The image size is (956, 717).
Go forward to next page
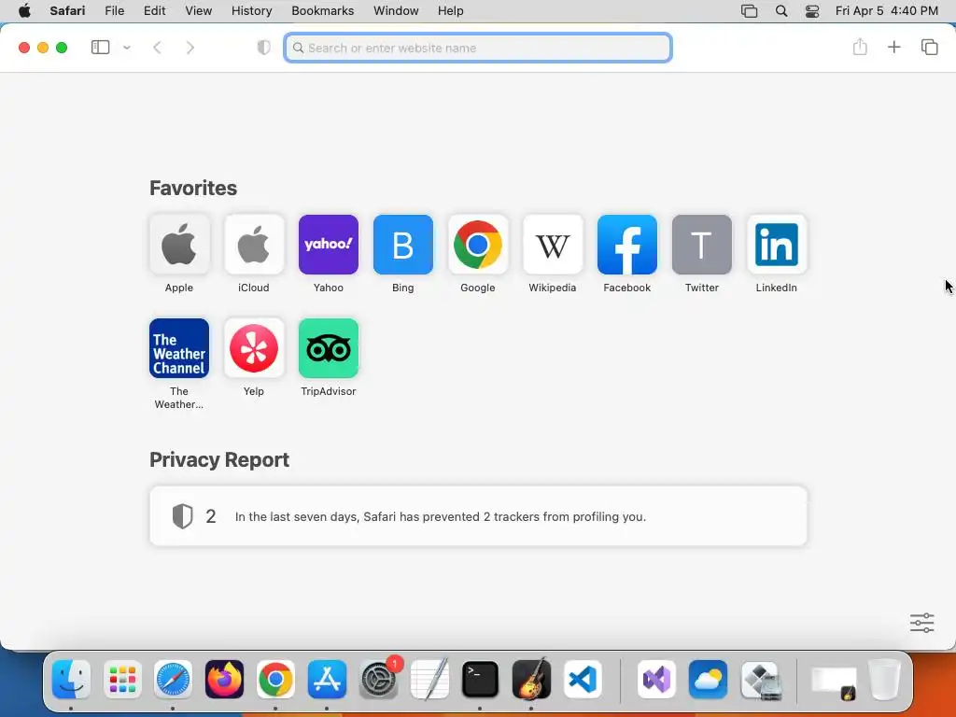(190, 48)
